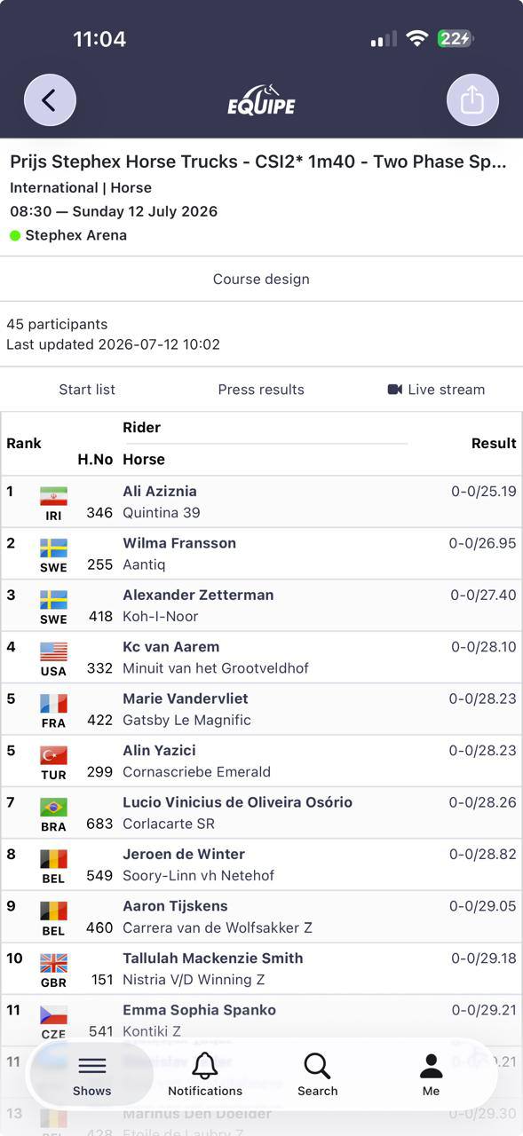Open the Shows tab
The width and height of the screenshot is (523, 1136).
point(91,1075)
